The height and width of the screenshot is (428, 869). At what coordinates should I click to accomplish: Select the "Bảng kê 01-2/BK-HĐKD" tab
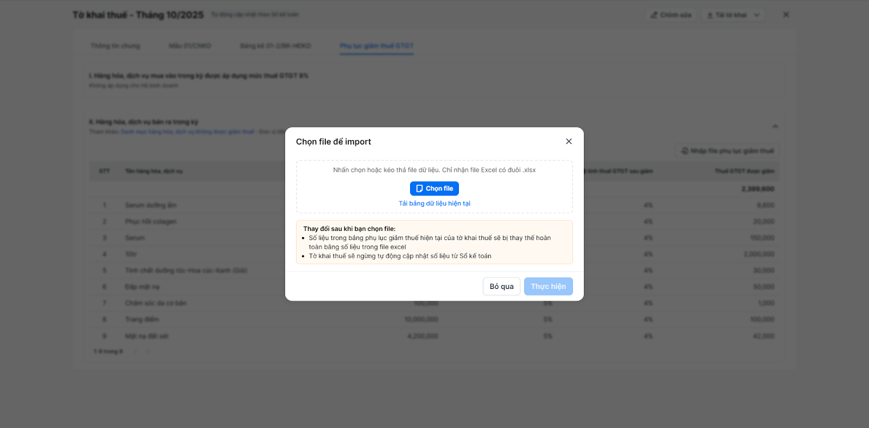pyautogui.click(x=275, y=46)
